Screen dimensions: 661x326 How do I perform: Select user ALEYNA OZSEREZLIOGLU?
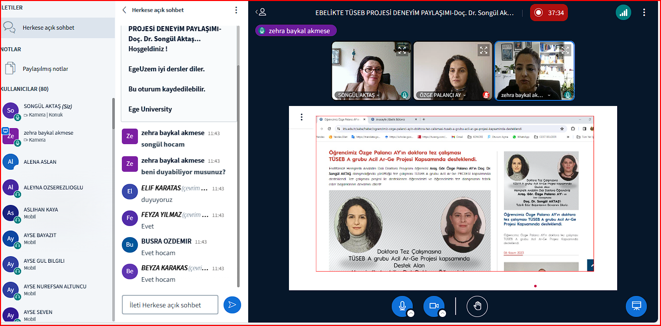tap(56, 187)
